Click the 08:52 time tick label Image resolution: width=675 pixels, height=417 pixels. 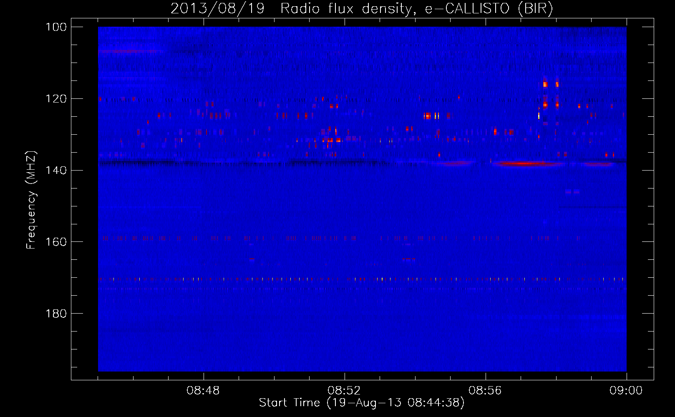pos(344,391)
